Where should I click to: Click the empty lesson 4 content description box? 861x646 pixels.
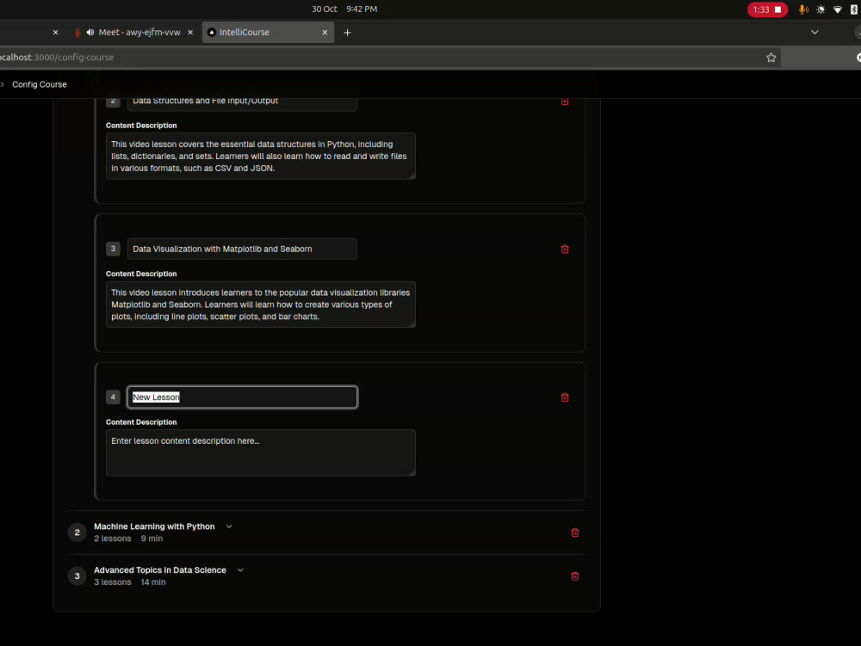pos(261,453)
